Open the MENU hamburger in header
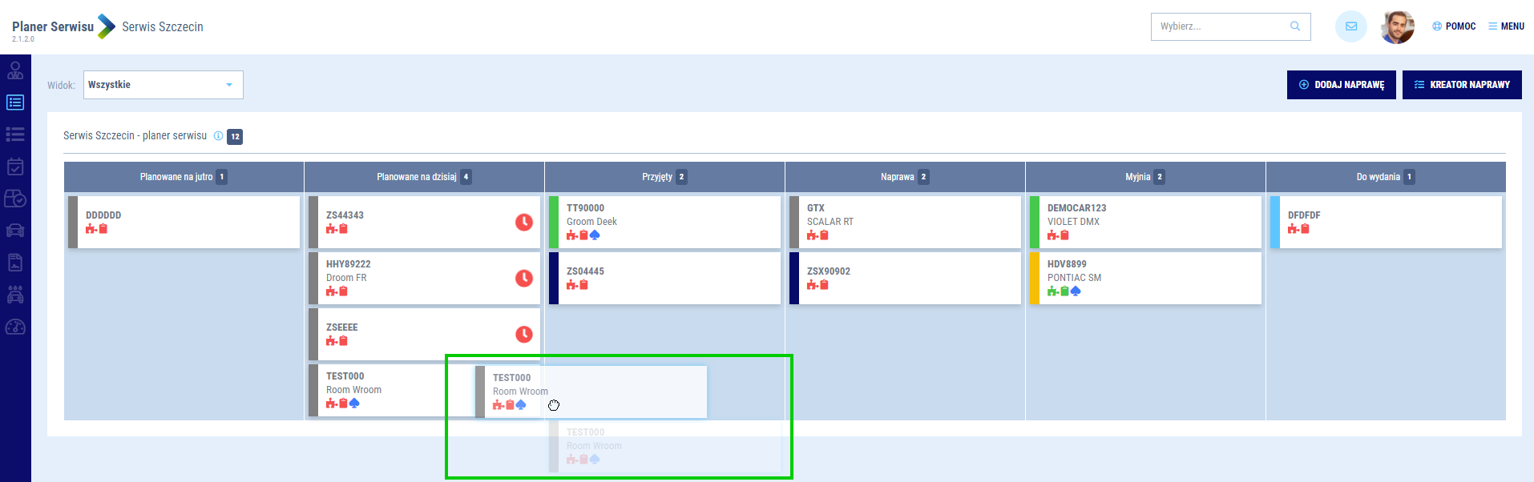 [1506, 26]
